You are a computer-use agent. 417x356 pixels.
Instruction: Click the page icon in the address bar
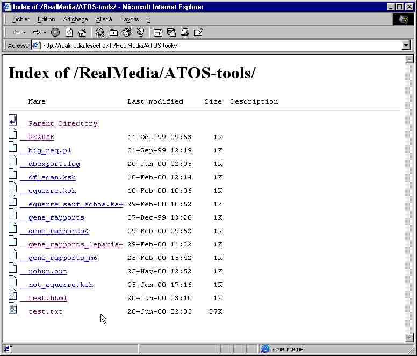36,46
